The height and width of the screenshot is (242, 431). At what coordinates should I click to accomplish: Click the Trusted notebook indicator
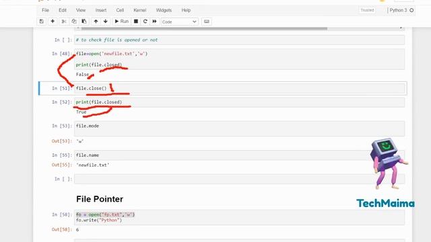(x=367, y=10)
